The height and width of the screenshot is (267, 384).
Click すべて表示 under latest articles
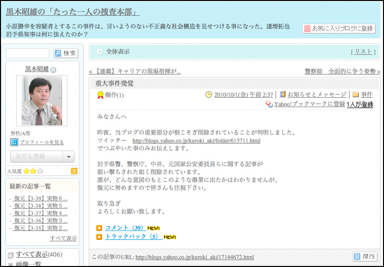[x=63, y=238]
